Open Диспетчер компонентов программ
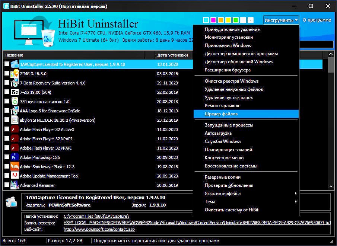Viewport: 337px width, 246px height. 246,54
